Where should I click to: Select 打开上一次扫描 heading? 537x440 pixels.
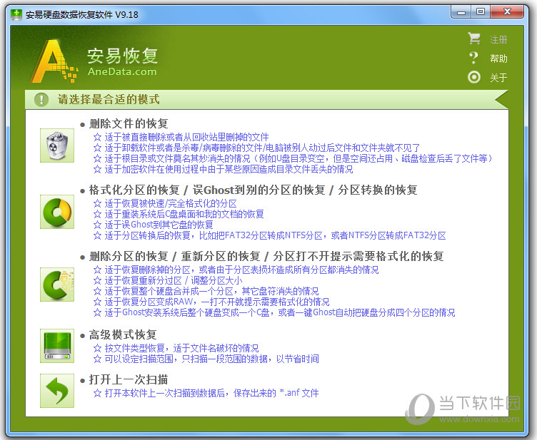(129, 379)
